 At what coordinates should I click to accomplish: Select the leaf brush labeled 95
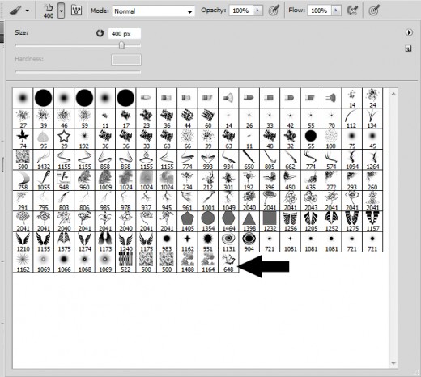[x=44, y=139]
